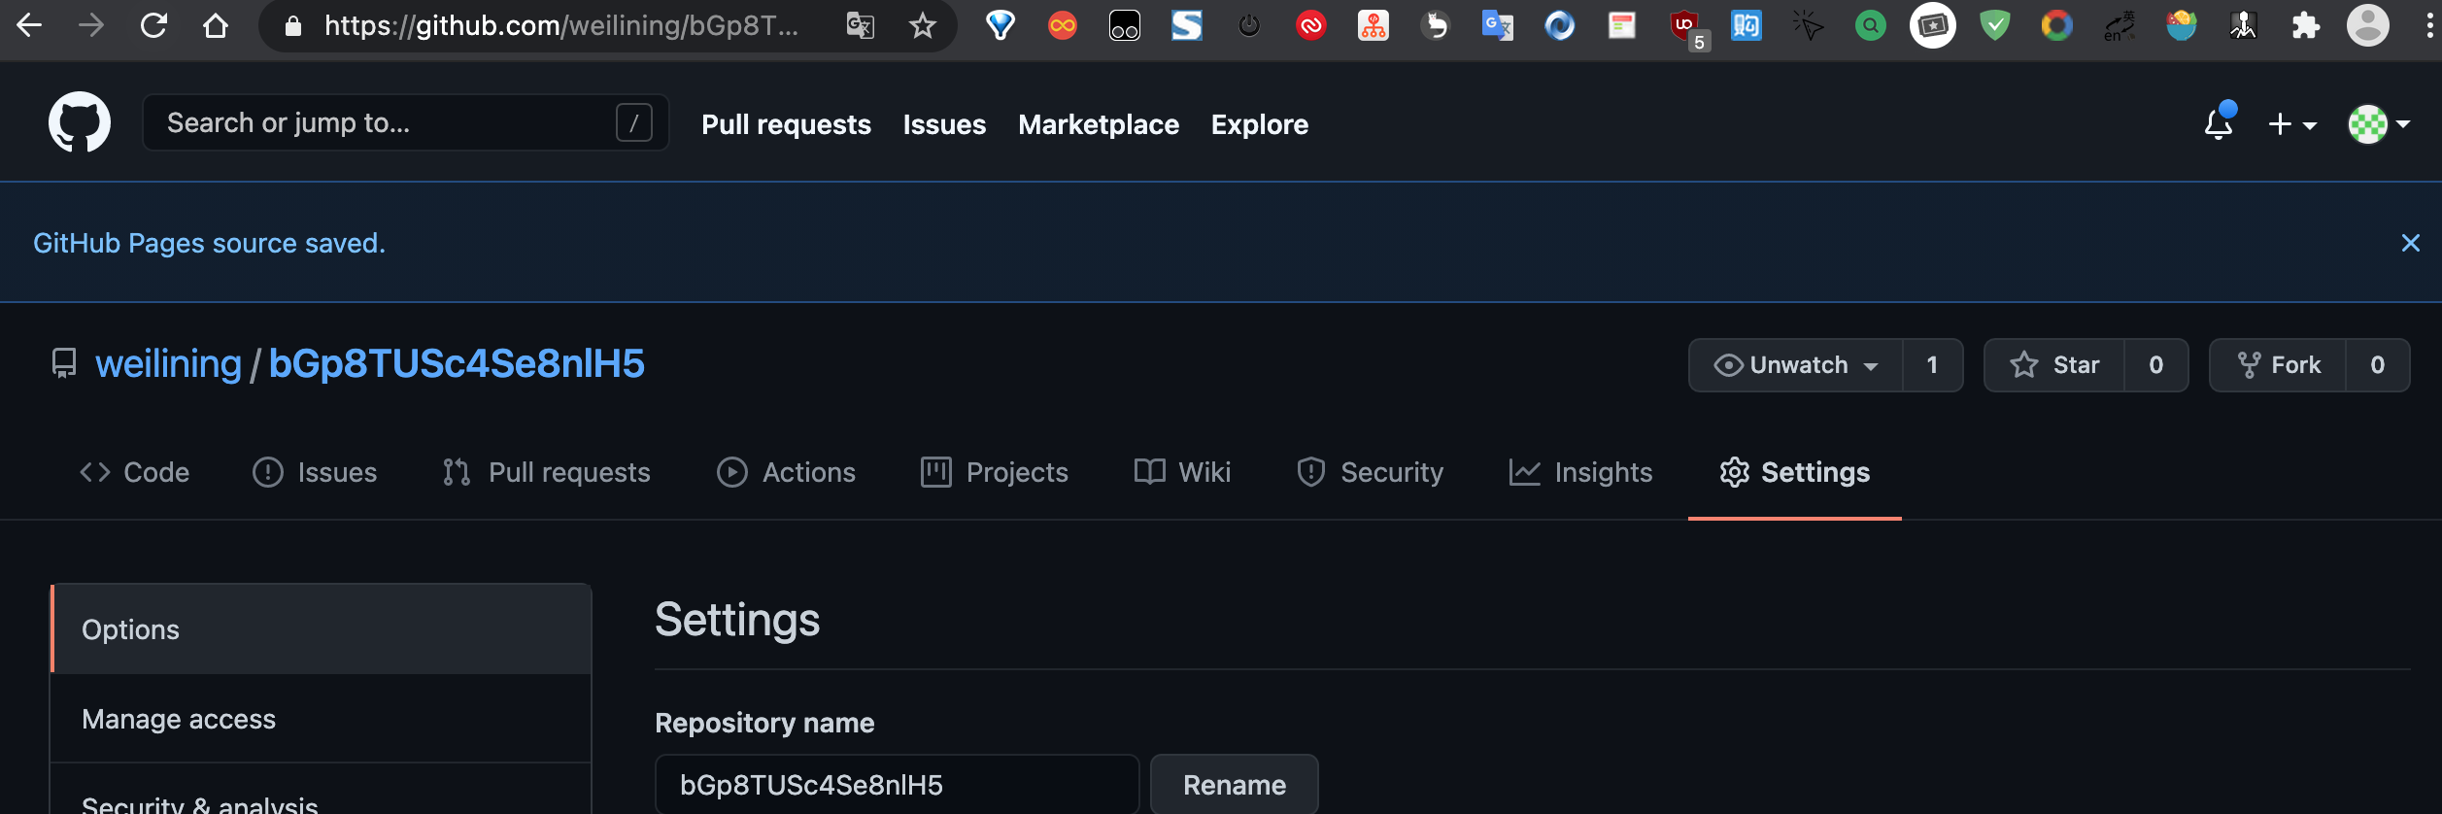Viewport: 2442px width, 814px height.
Task: Dismiss the GitHub Pages saved banner
Action: point(2410,243)
